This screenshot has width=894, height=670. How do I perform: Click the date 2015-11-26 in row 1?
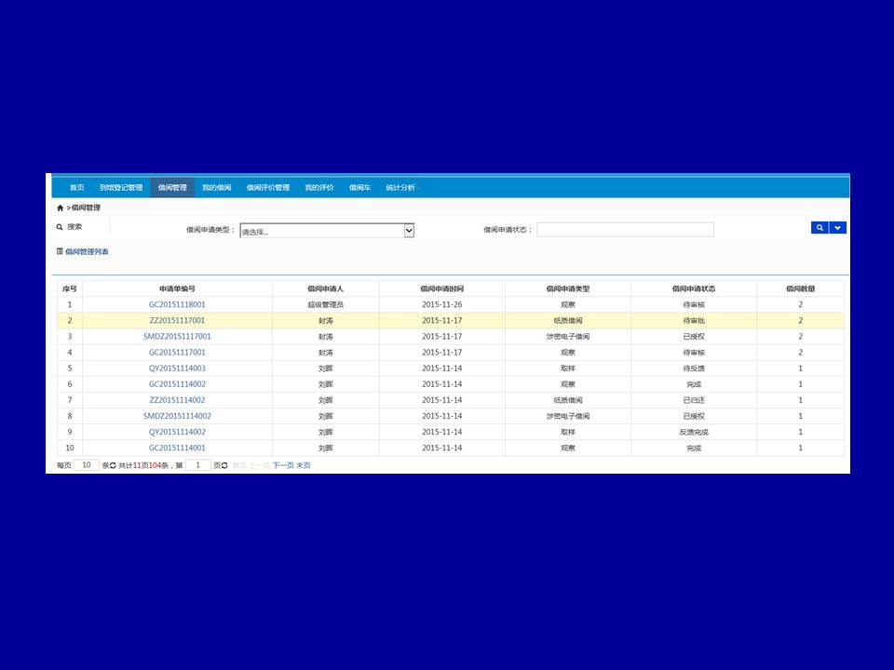click(441, 305)
